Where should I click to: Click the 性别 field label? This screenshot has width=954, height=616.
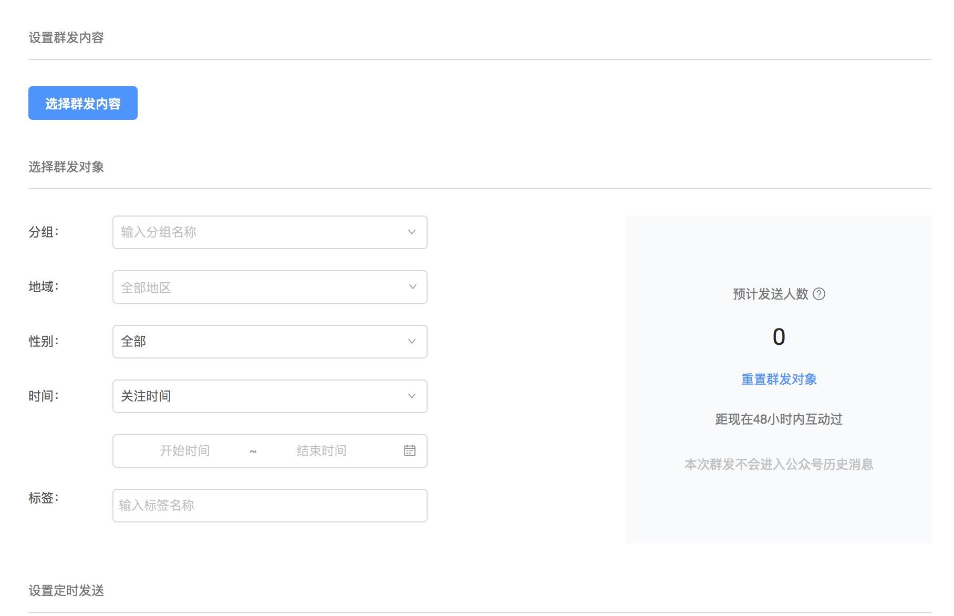coord(44,342)
